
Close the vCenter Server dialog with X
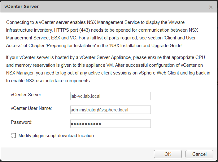pyautogui.click(x=211, y=7)
